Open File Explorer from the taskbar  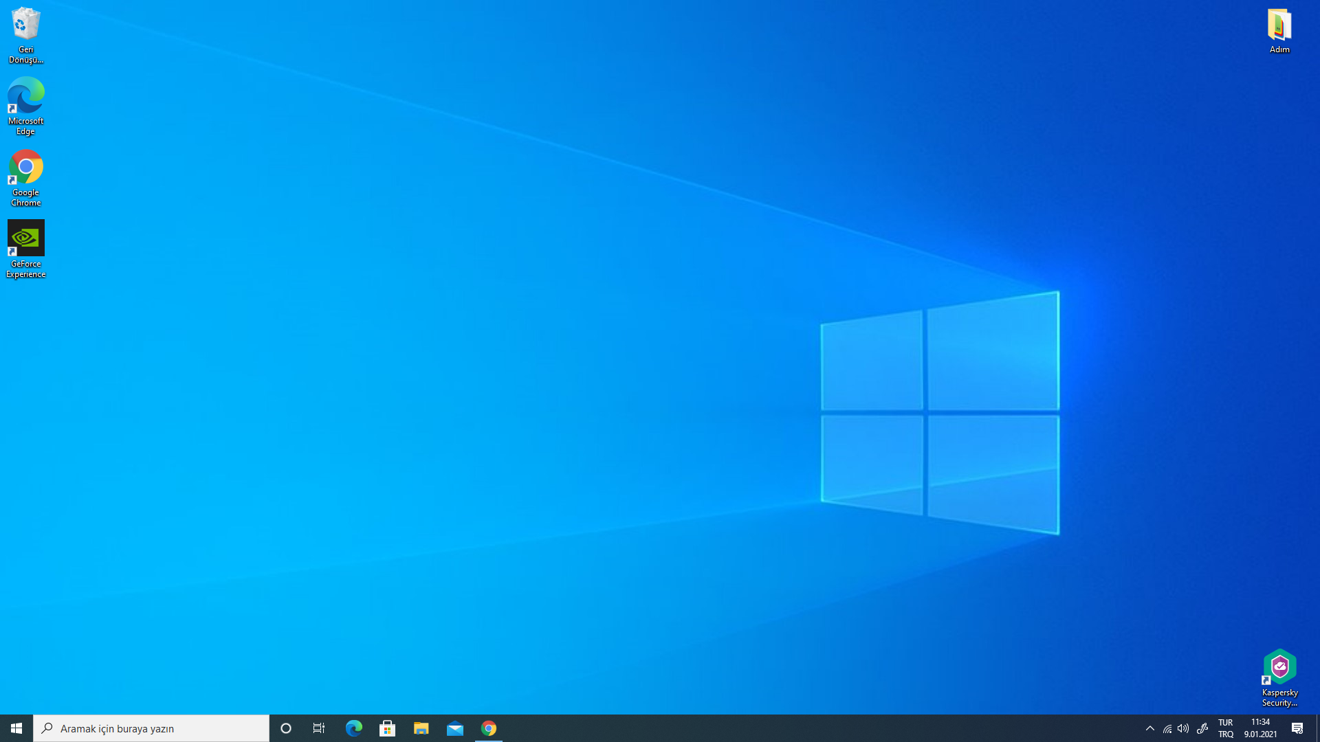click(421, 728)
